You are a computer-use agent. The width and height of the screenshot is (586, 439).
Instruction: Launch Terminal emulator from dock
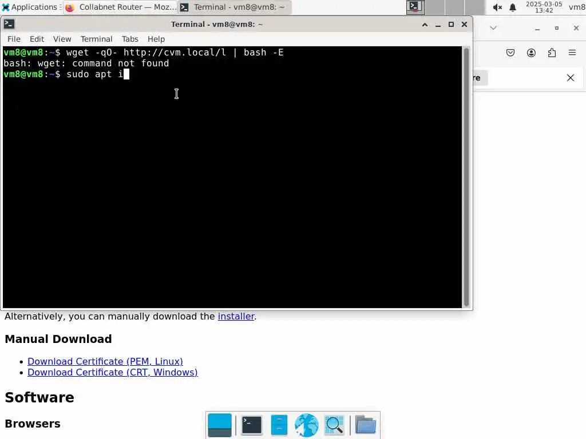[252, 425]
